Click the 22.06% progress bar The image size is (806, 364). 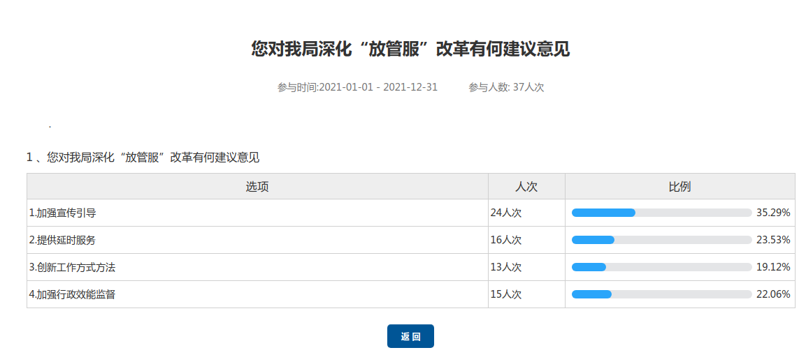661,294
